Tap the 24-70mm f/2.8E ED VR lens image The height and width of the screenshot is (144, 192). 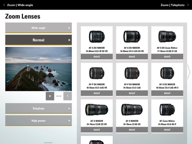[x=97, y=110]
